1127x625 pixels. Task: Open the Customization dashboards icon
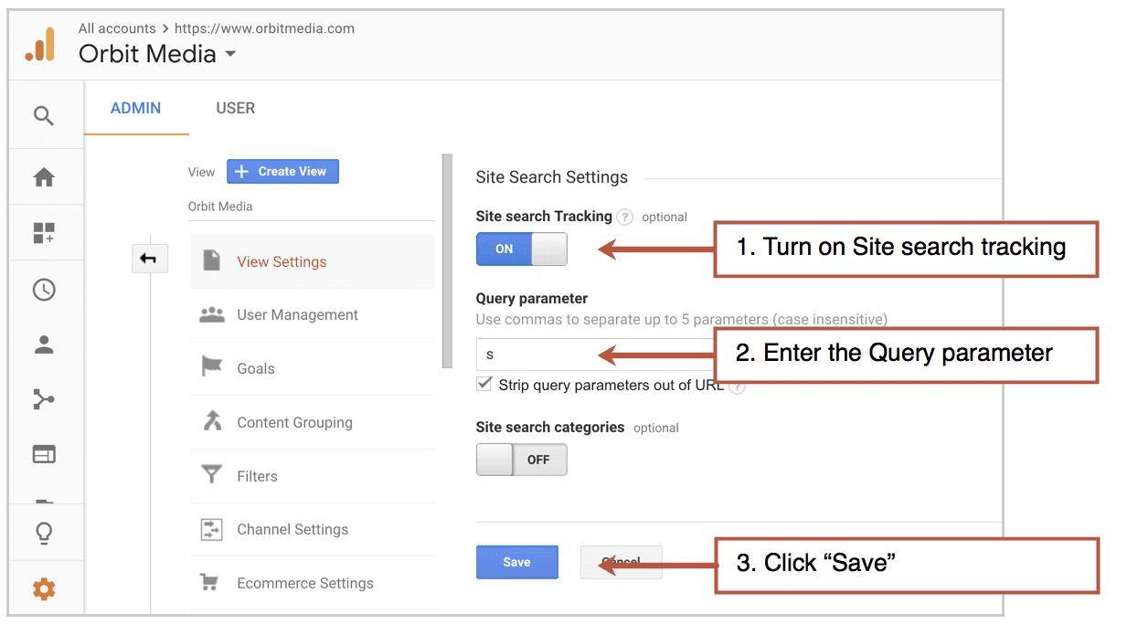pyautogui.click(x=44, y=234)
